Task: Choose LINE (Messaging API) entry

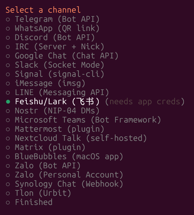Action: (x=62, y=93)
